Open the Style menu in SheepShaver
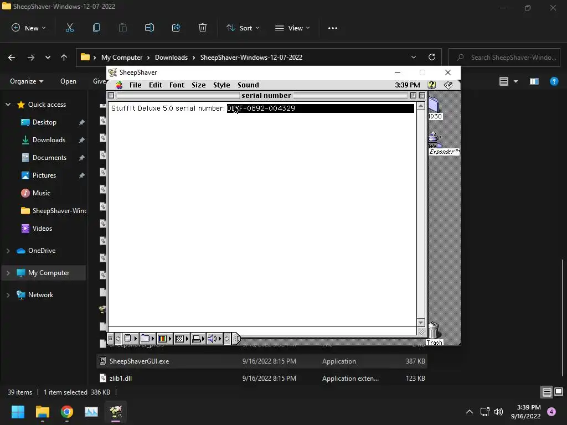This screenshot has width=567, height=425. 221,85
